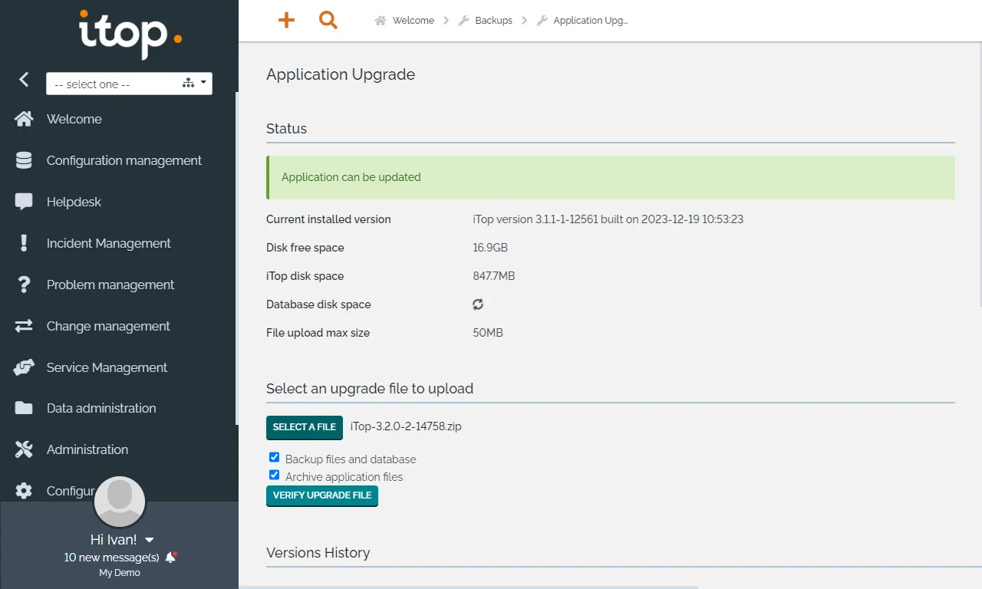Click the organization hierarchy icon in the selector

click(x=188, y=83)
